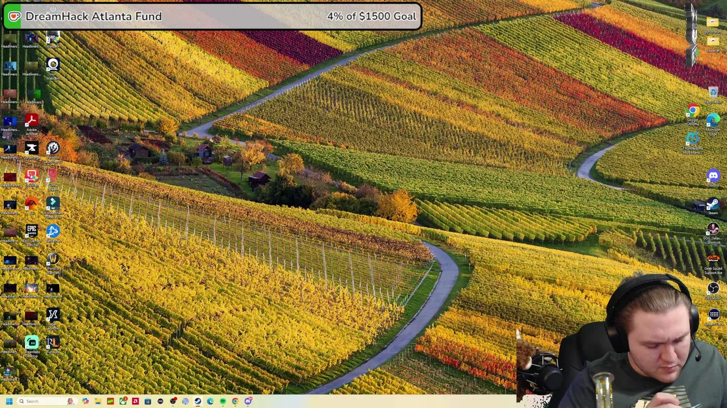
Task: Open the EA app desktop shortcut
Action: 31,206
